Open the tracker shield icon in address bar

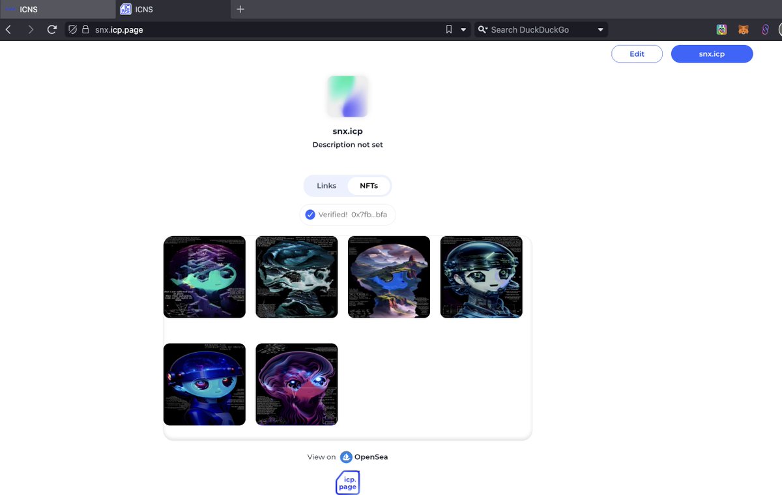(x=73, y=29)
